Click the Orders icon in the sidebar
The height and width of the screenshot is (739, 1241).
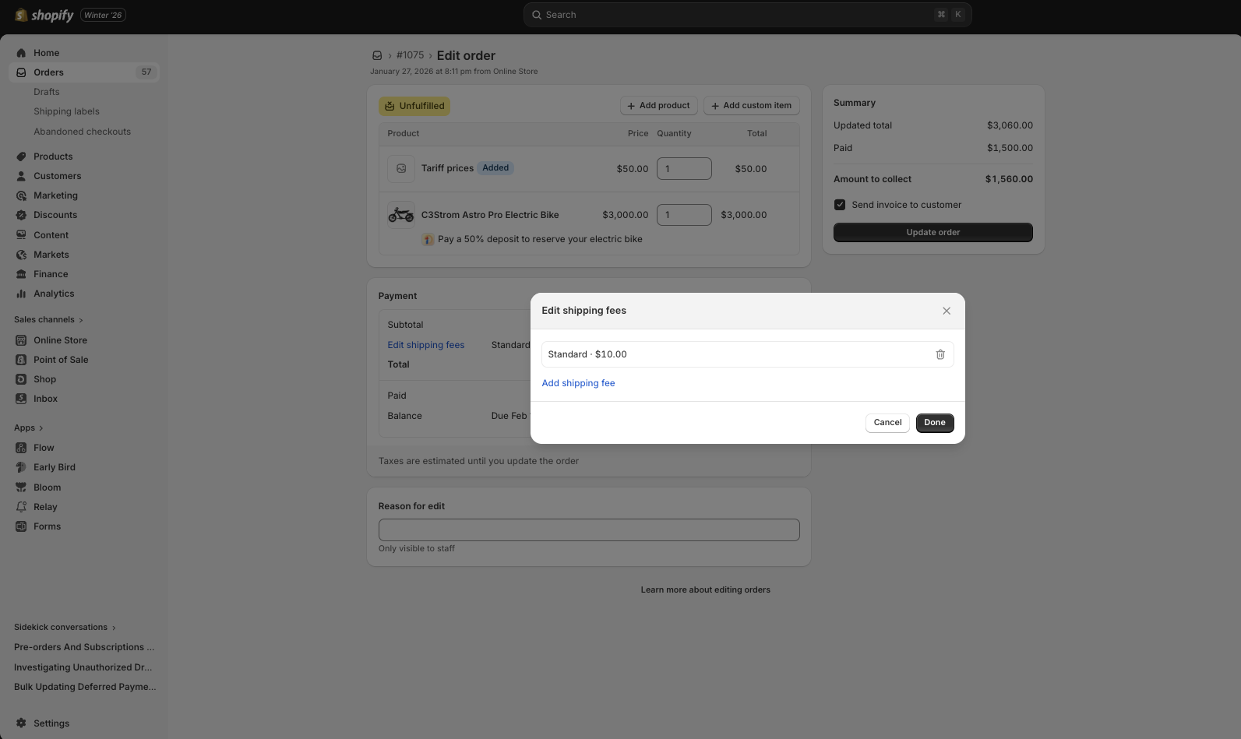pos(21,72)
